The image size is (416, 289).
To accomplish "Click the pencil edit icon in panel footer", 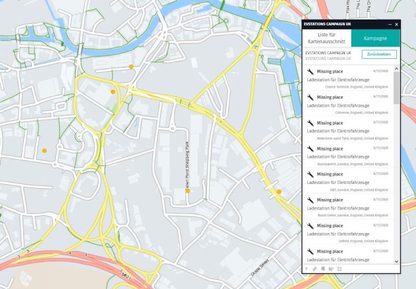I will [x=315, y=269].
